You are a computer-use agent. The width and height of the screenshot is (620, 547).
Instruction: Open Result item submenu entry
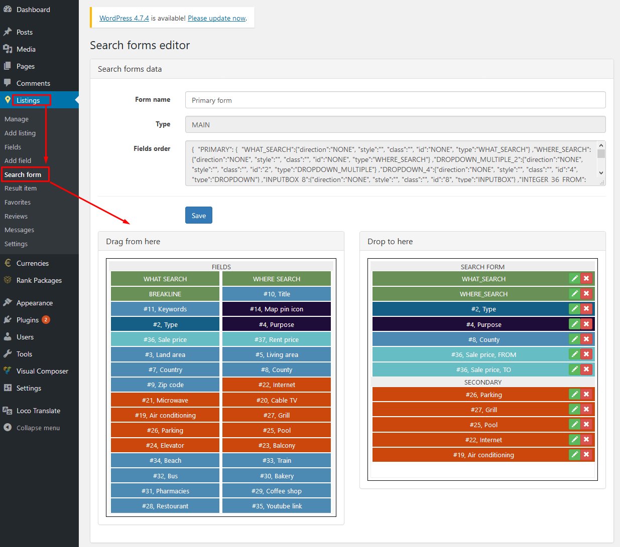(21, 189)
